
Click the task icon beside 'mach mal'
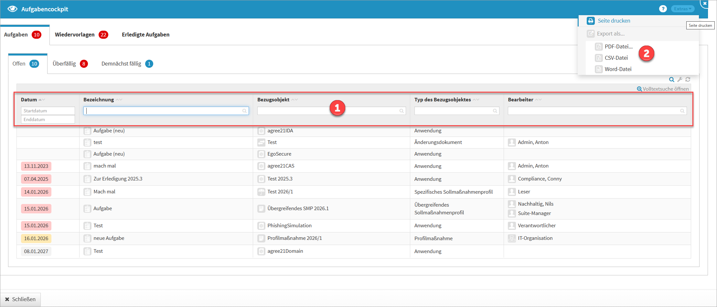(87, 166)
